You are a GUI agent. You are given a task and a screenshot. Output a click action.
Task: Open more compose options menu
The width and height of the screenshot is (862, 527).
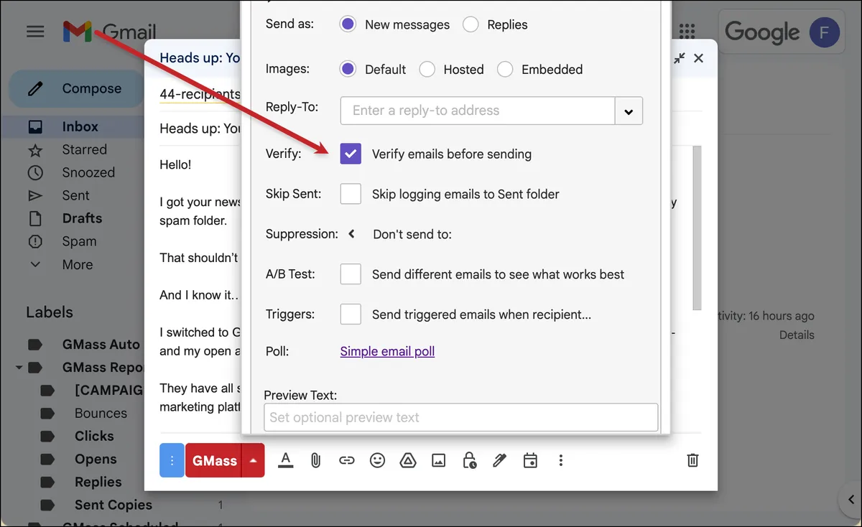561,460
